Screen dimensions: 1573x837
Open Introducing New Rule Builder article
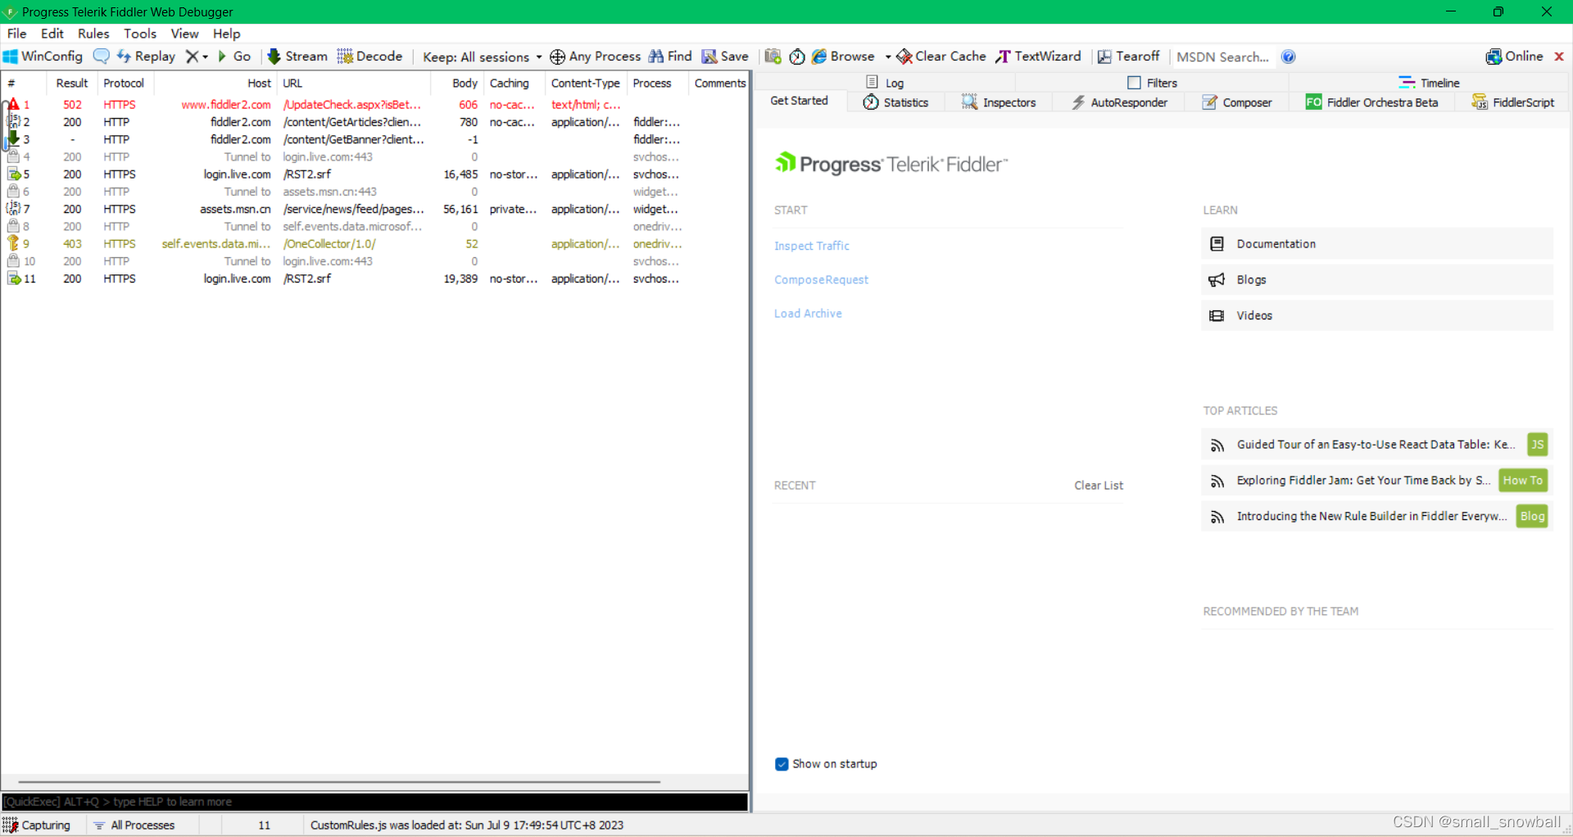[1376, 517]
